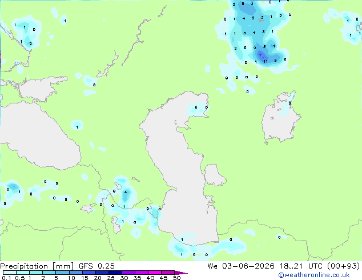The image size is (362, 280).
Task: Click the 'GFS 0.25' model label
Action: (x=96, y=266)
